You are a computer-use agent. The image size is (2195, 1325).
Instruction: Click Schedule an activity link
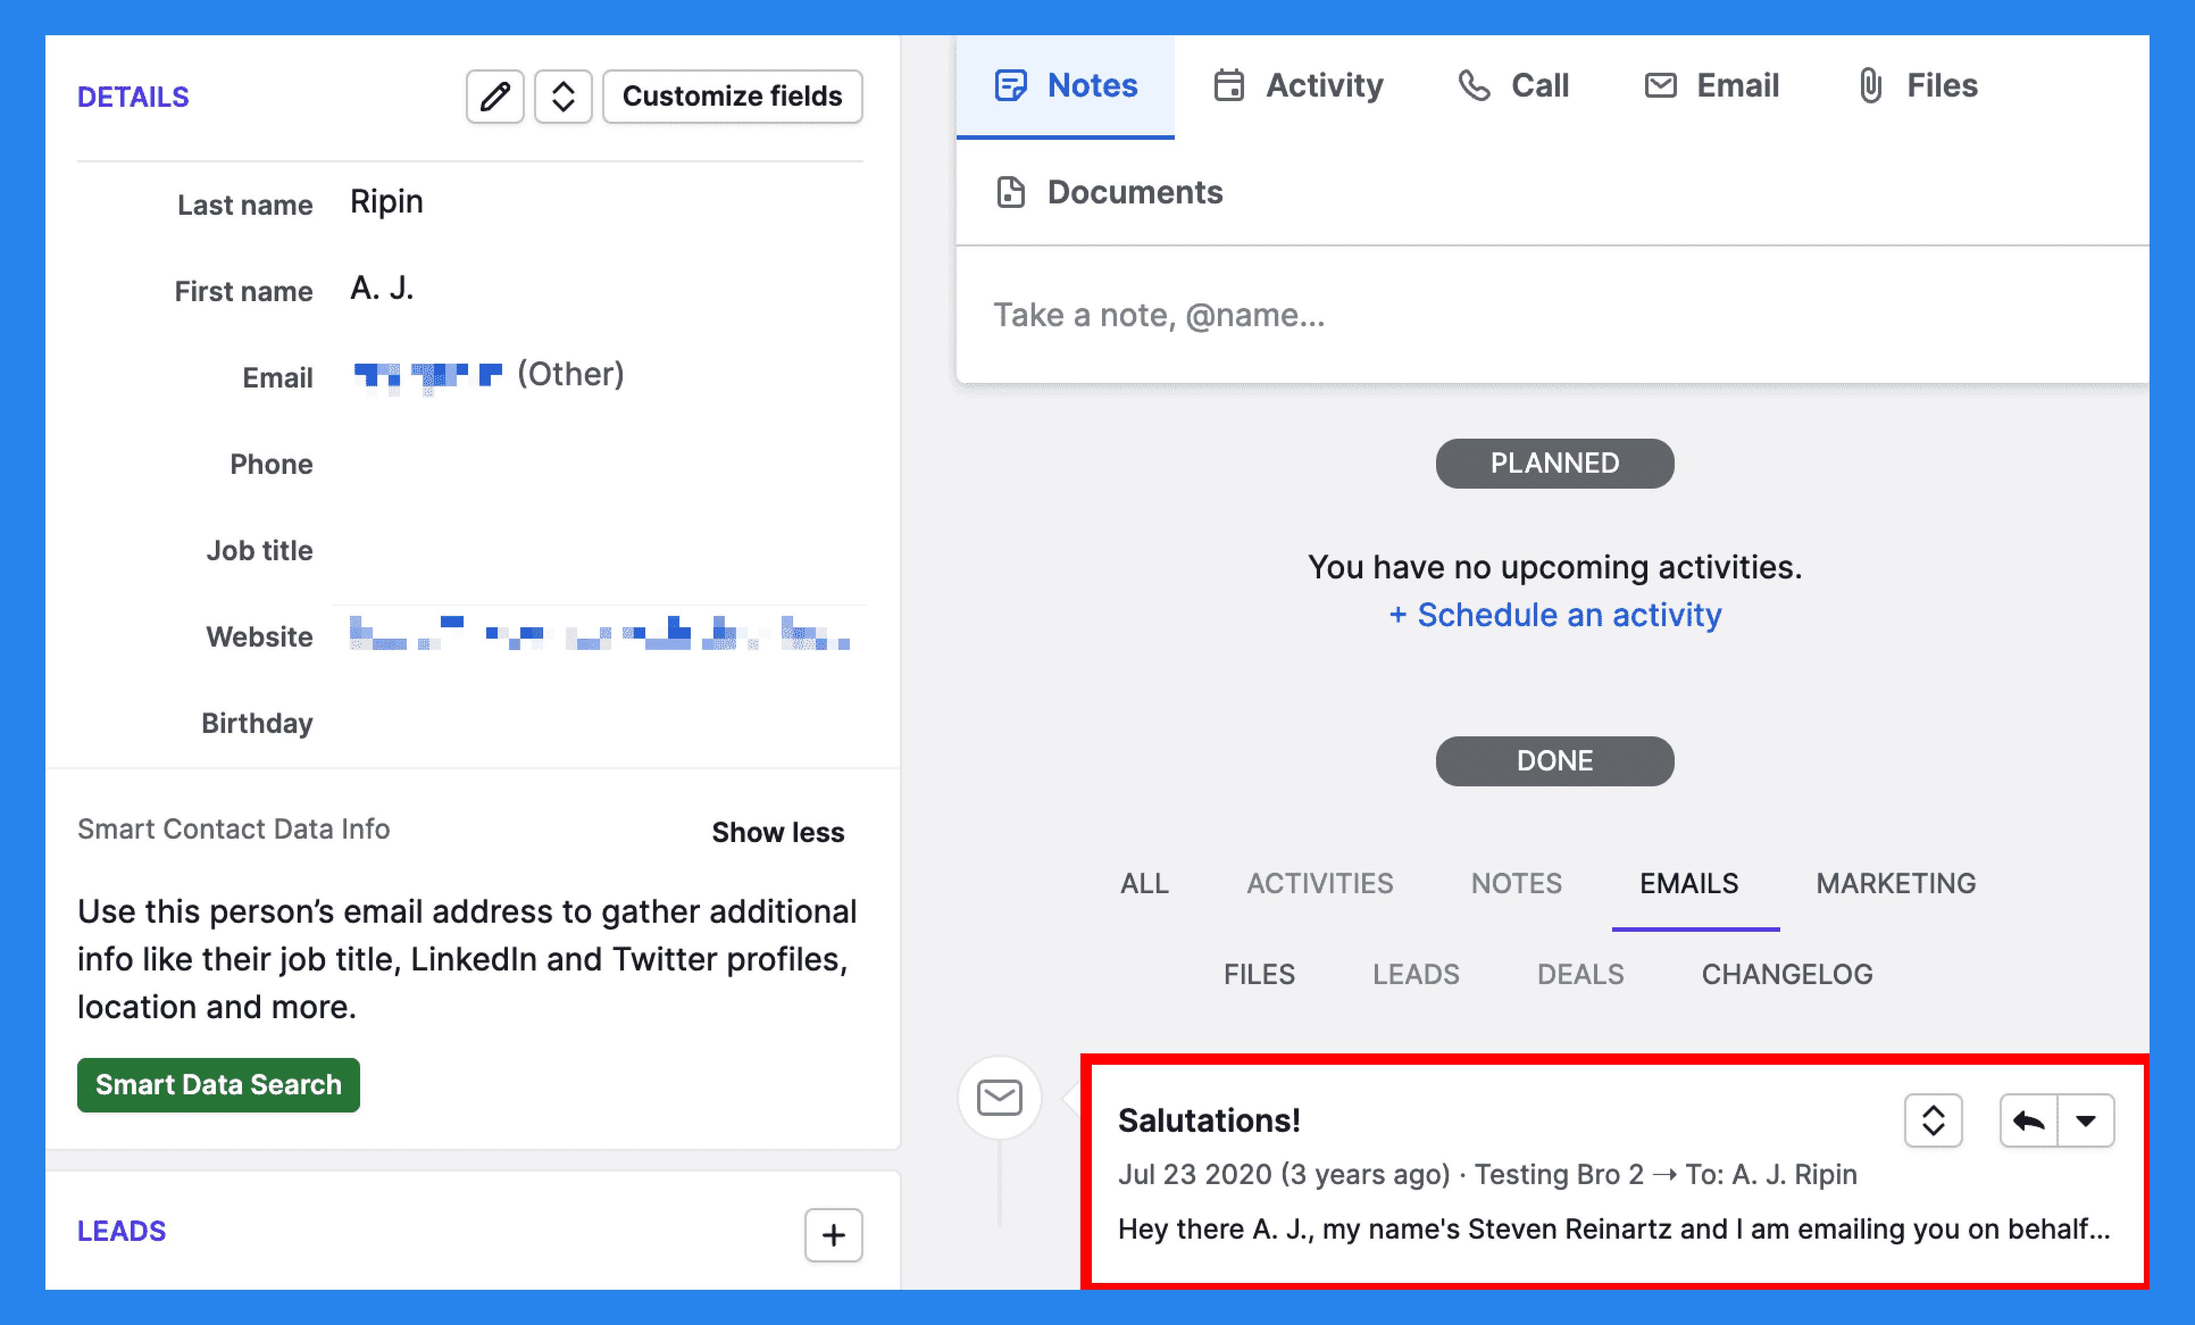click(1554, 615)
